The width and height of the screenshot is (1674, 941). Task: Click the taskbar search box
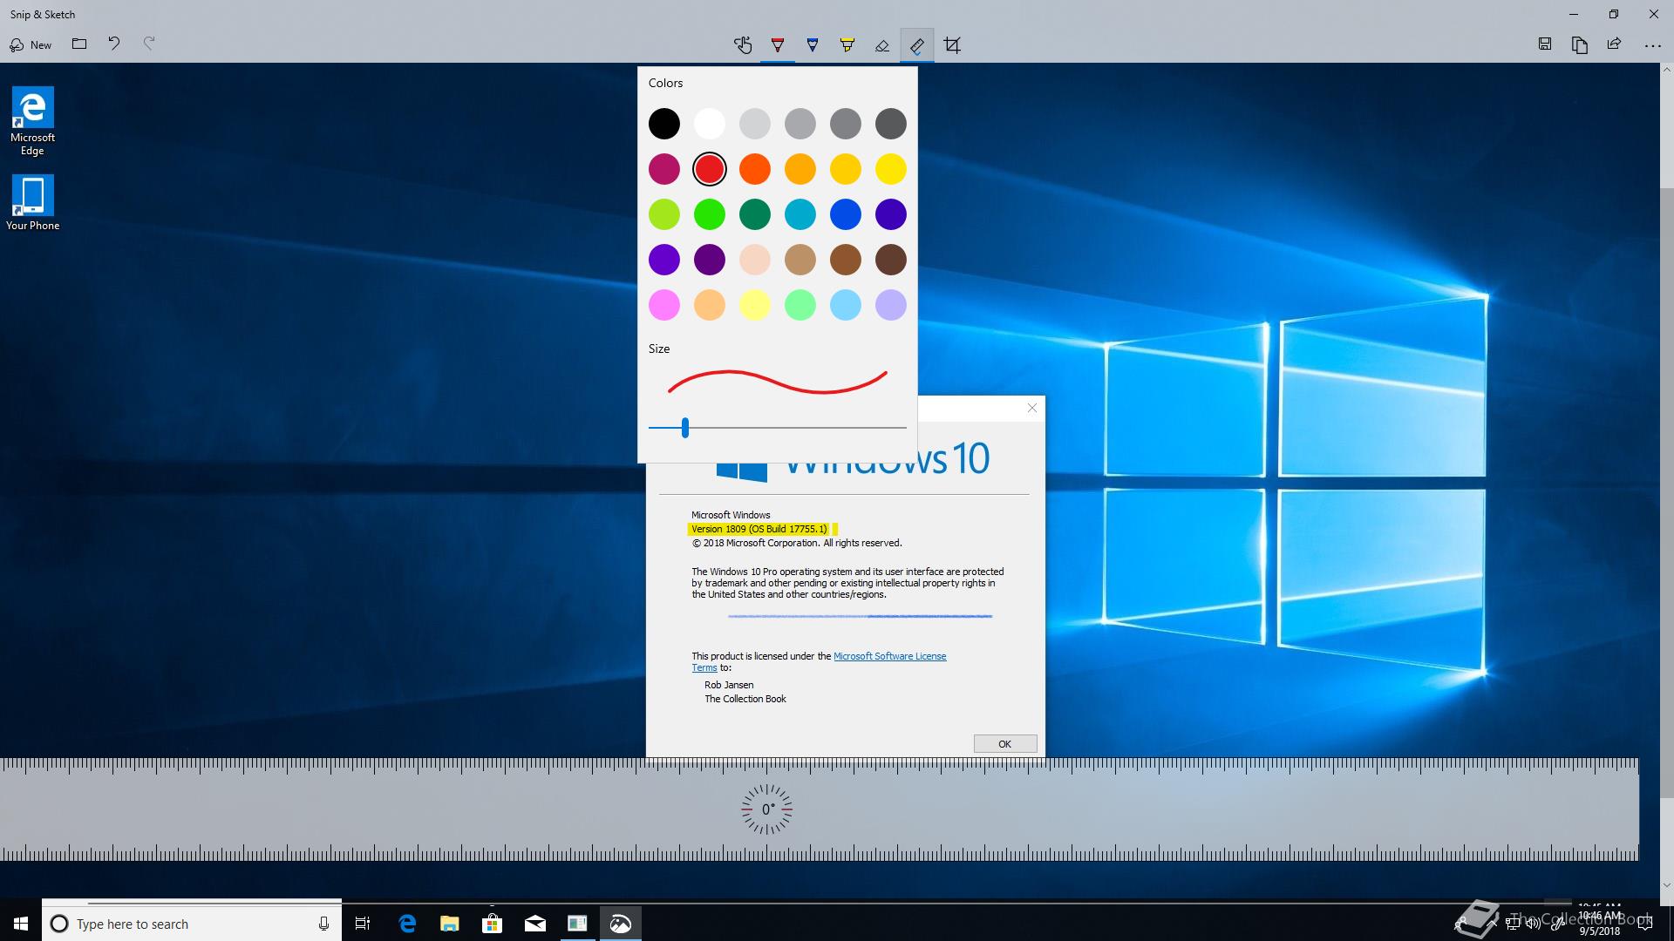(192, 924)
